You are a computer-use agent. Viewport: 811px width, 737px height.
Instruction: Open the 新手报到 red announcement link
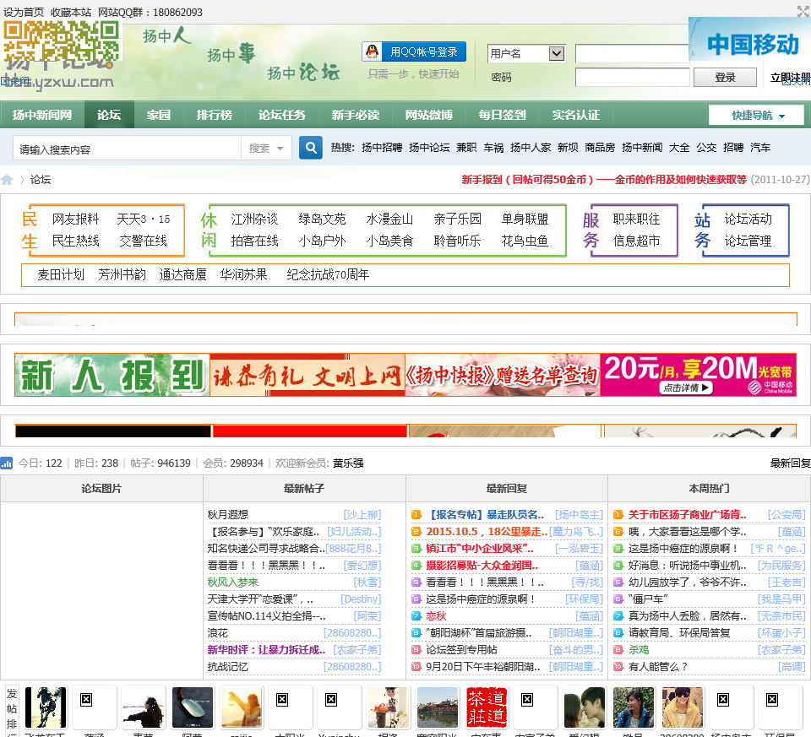604,179
